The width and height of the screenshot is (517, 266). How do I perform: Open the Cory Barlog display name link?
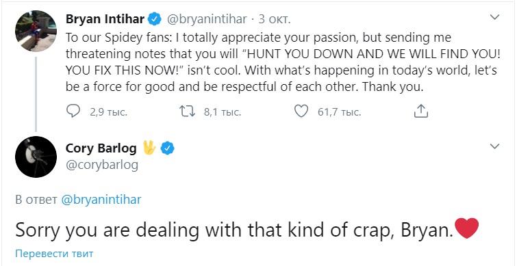(x=101, y=148)
